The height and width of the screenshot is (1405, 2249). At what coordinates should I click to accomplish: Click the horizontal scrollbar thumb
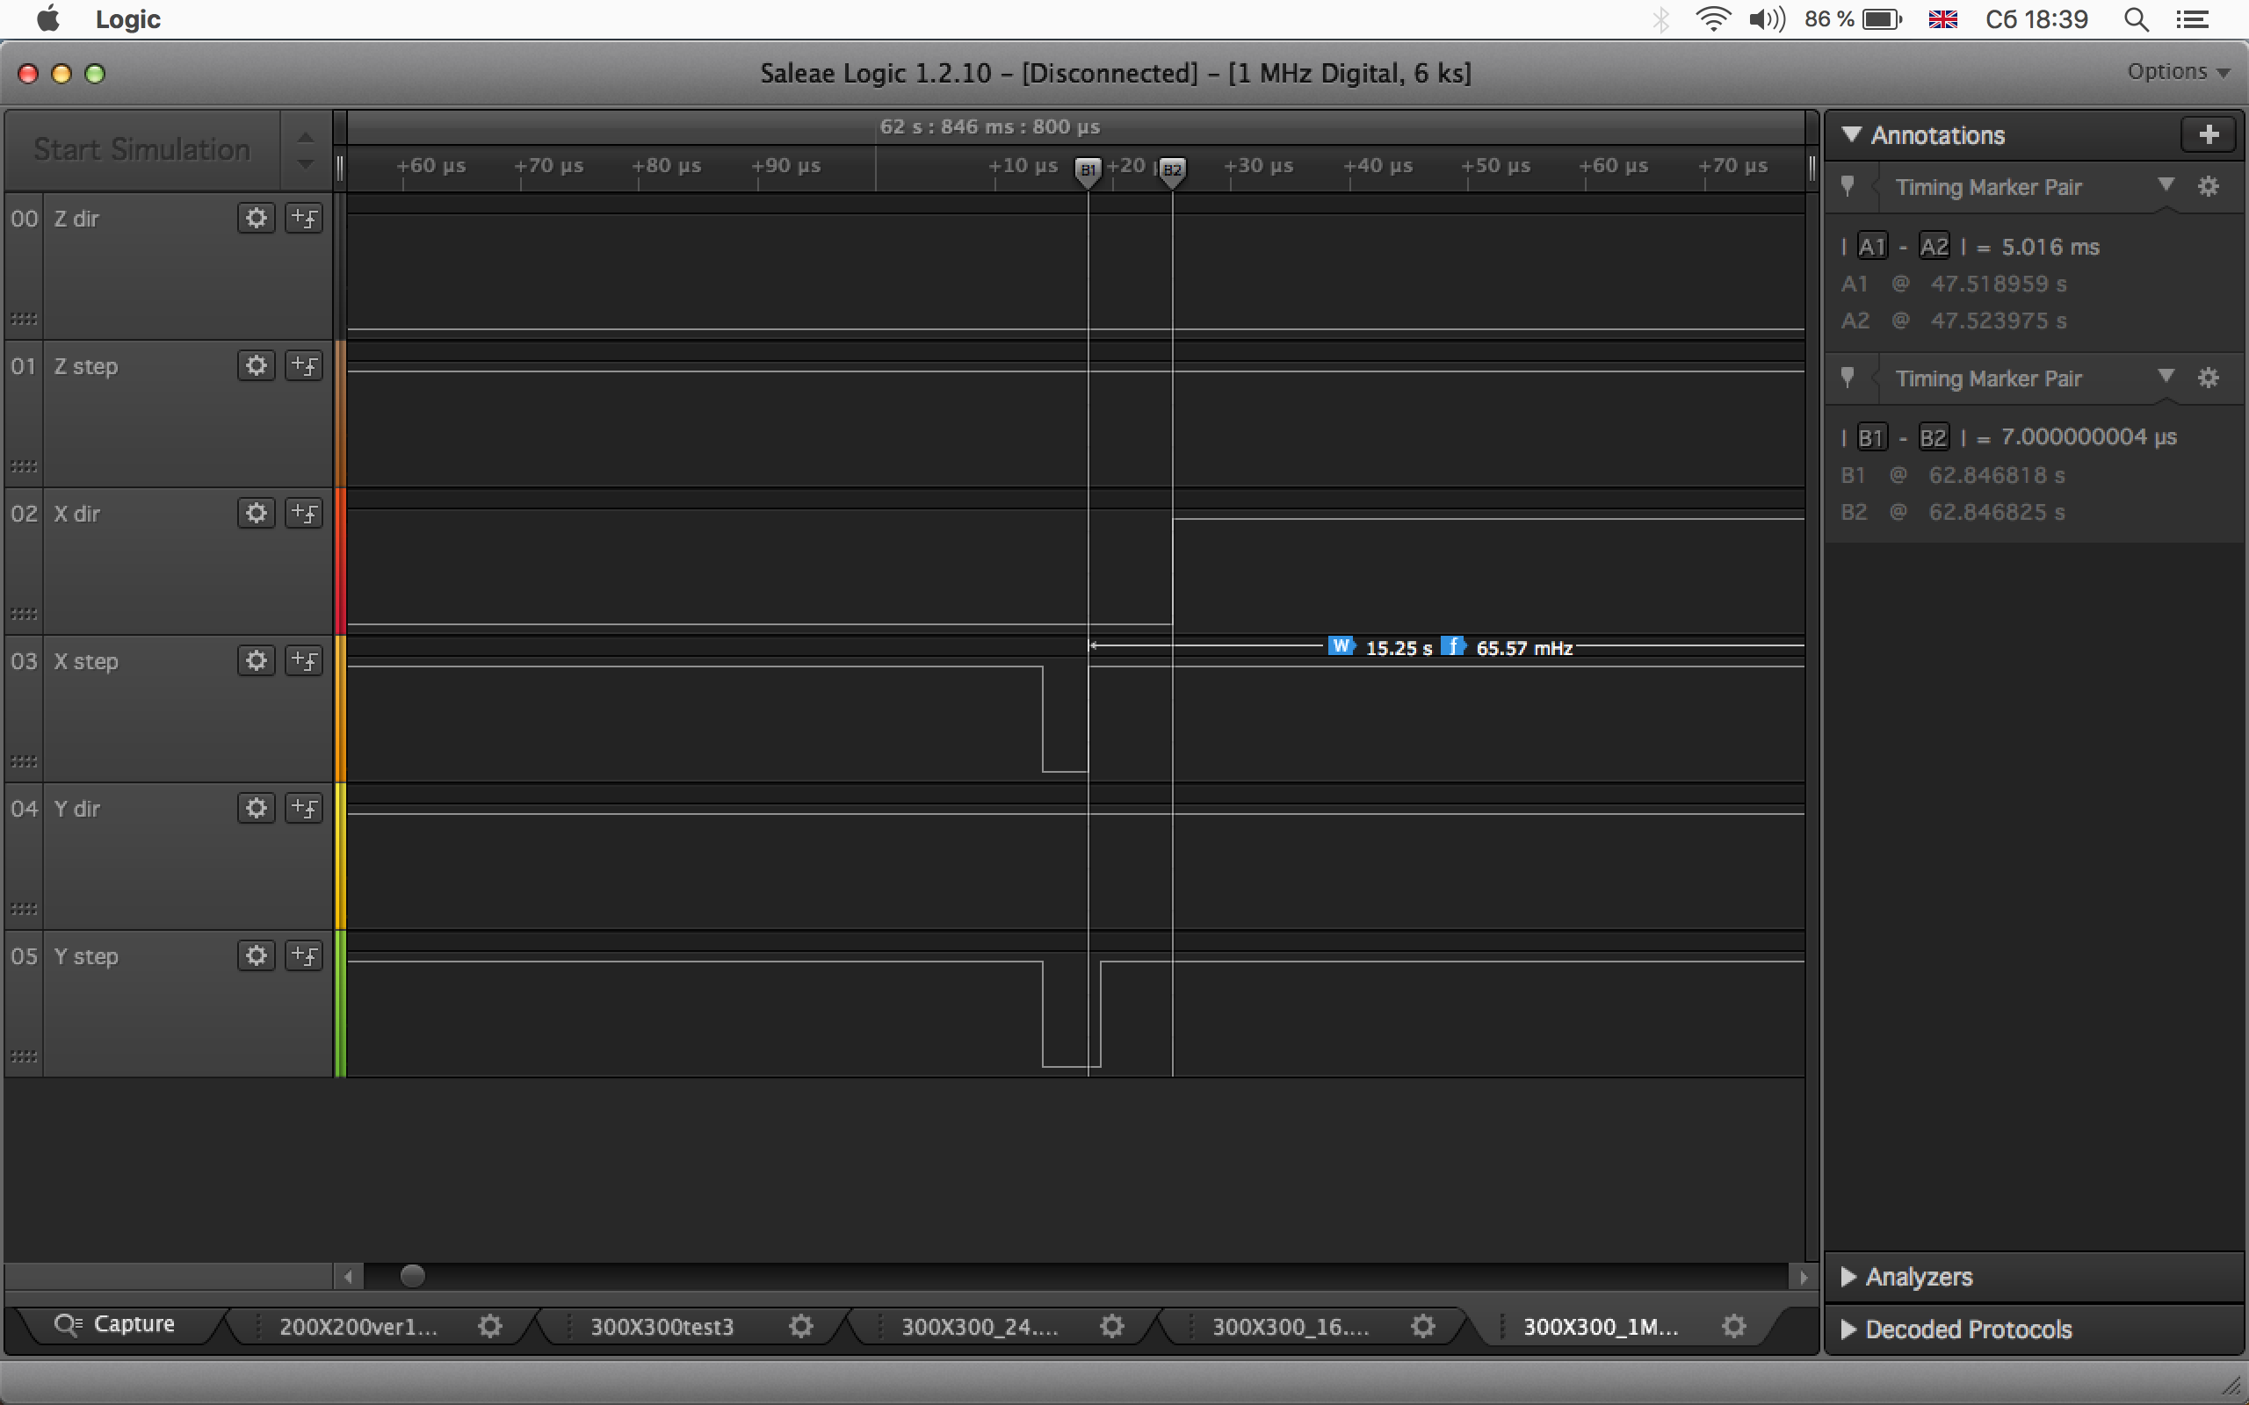(413, 1276)
